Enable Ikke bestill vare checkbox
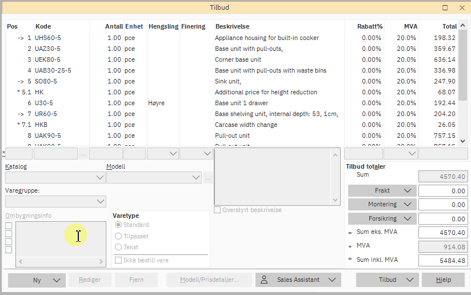471x295 pixels. tap(118, 260)
